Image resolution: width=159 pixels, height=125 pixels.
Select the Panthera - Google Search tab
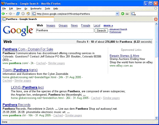click(28, 19)
